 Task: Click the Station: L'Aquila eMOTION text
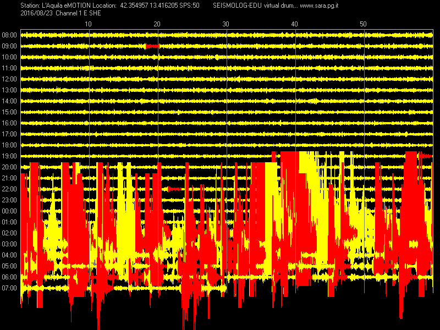point(56,5)
